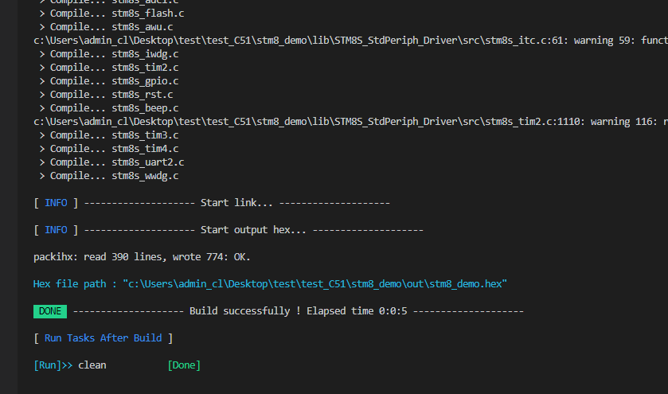
Task: Click the green [Done] status text
Action: [184, 365]
